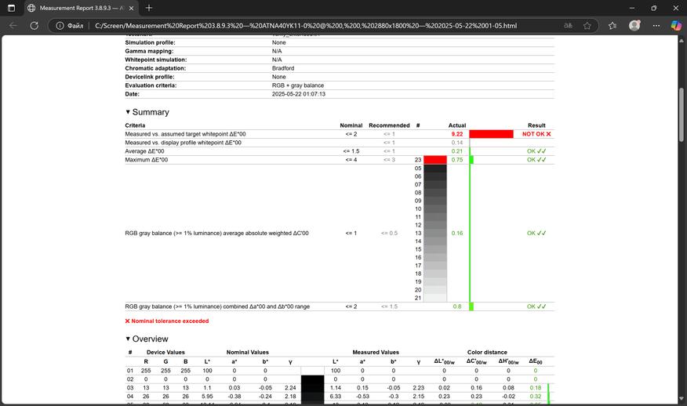
Task: Close the Measurement Report browser tab
Action: point(131,9)
